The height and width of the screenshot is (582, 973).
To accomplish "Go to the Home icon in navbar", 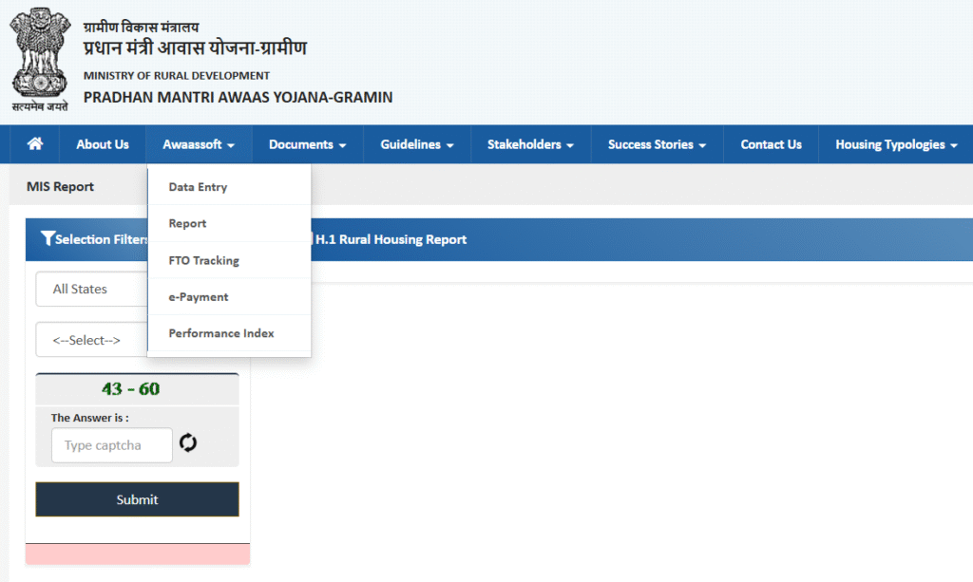I will (x=35, y=143).
